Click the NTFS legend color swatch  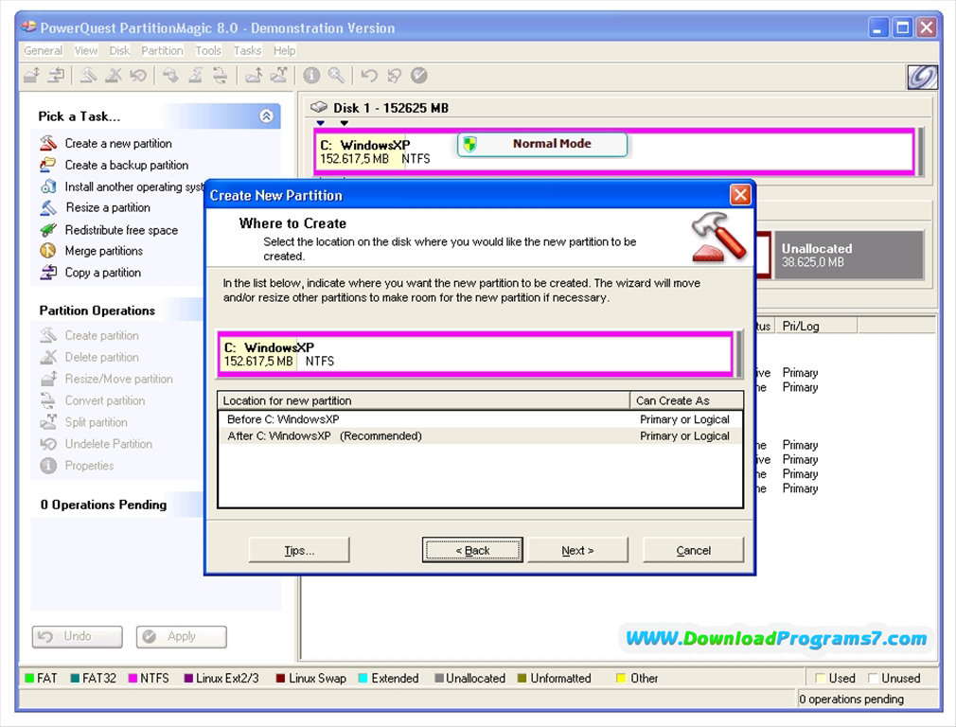click(133, 678)
